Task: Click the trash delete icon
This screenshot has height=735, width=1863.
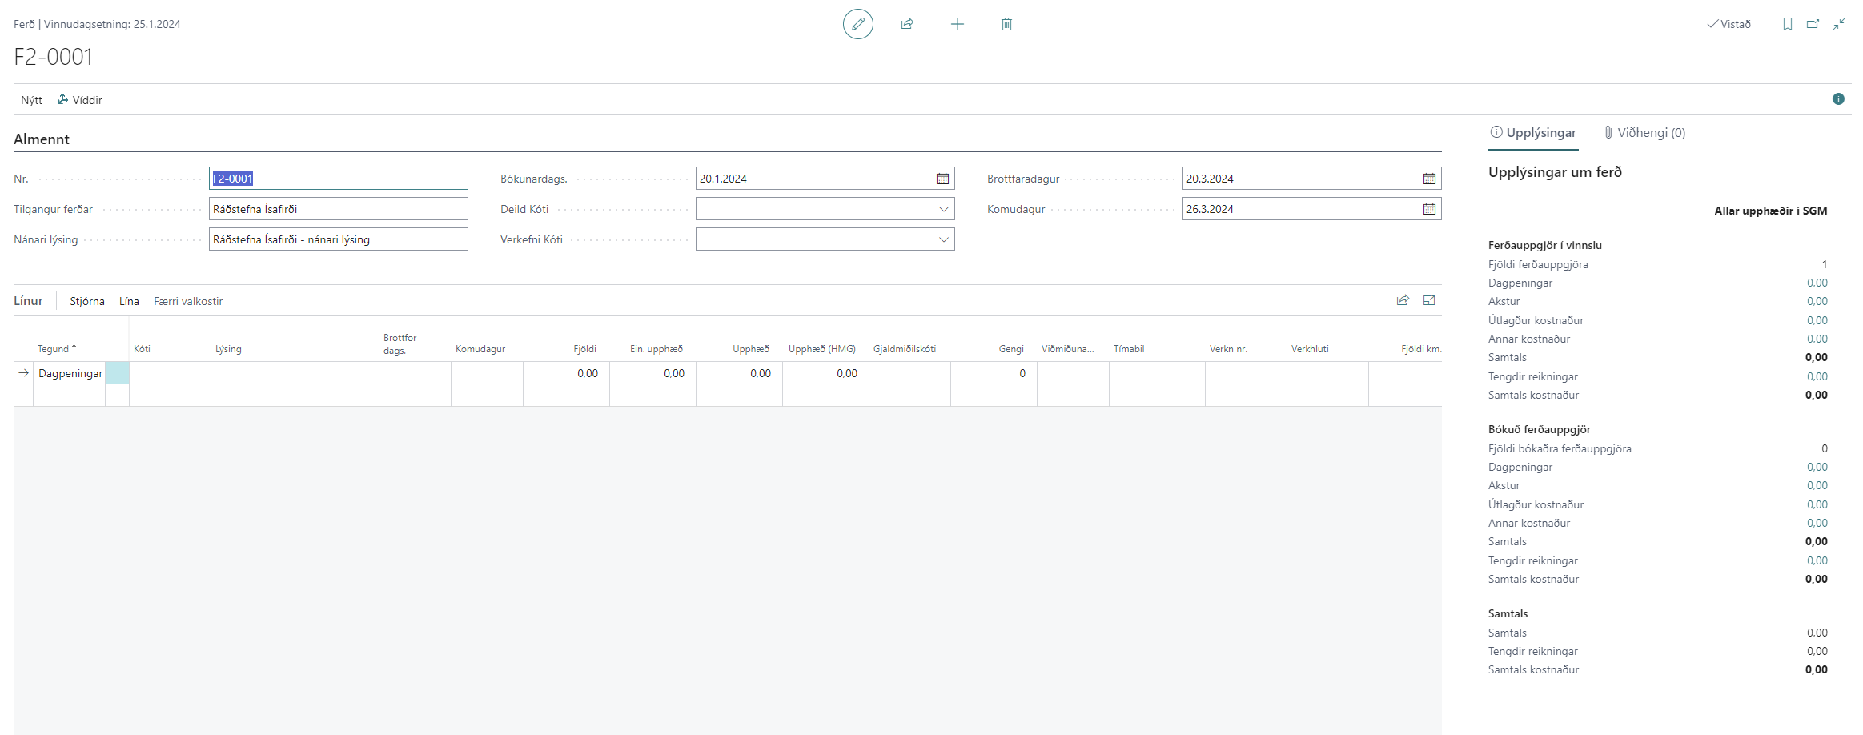Action: [x=1006, y=24]
